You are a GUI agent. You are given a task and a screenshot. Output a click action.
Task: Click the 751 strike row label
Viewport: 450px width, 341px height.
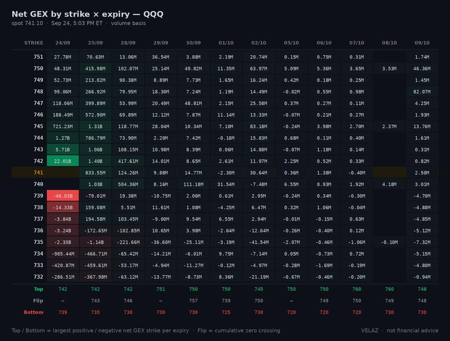(38, 57)
